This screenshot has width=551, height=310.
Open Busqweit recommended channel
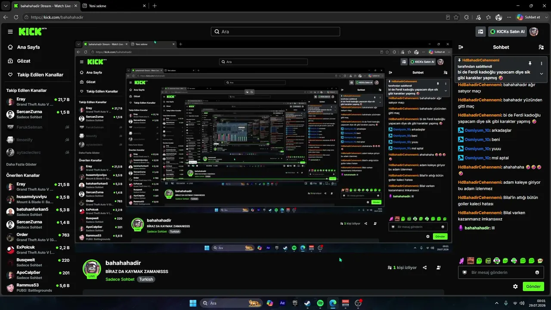pos(38,262)
